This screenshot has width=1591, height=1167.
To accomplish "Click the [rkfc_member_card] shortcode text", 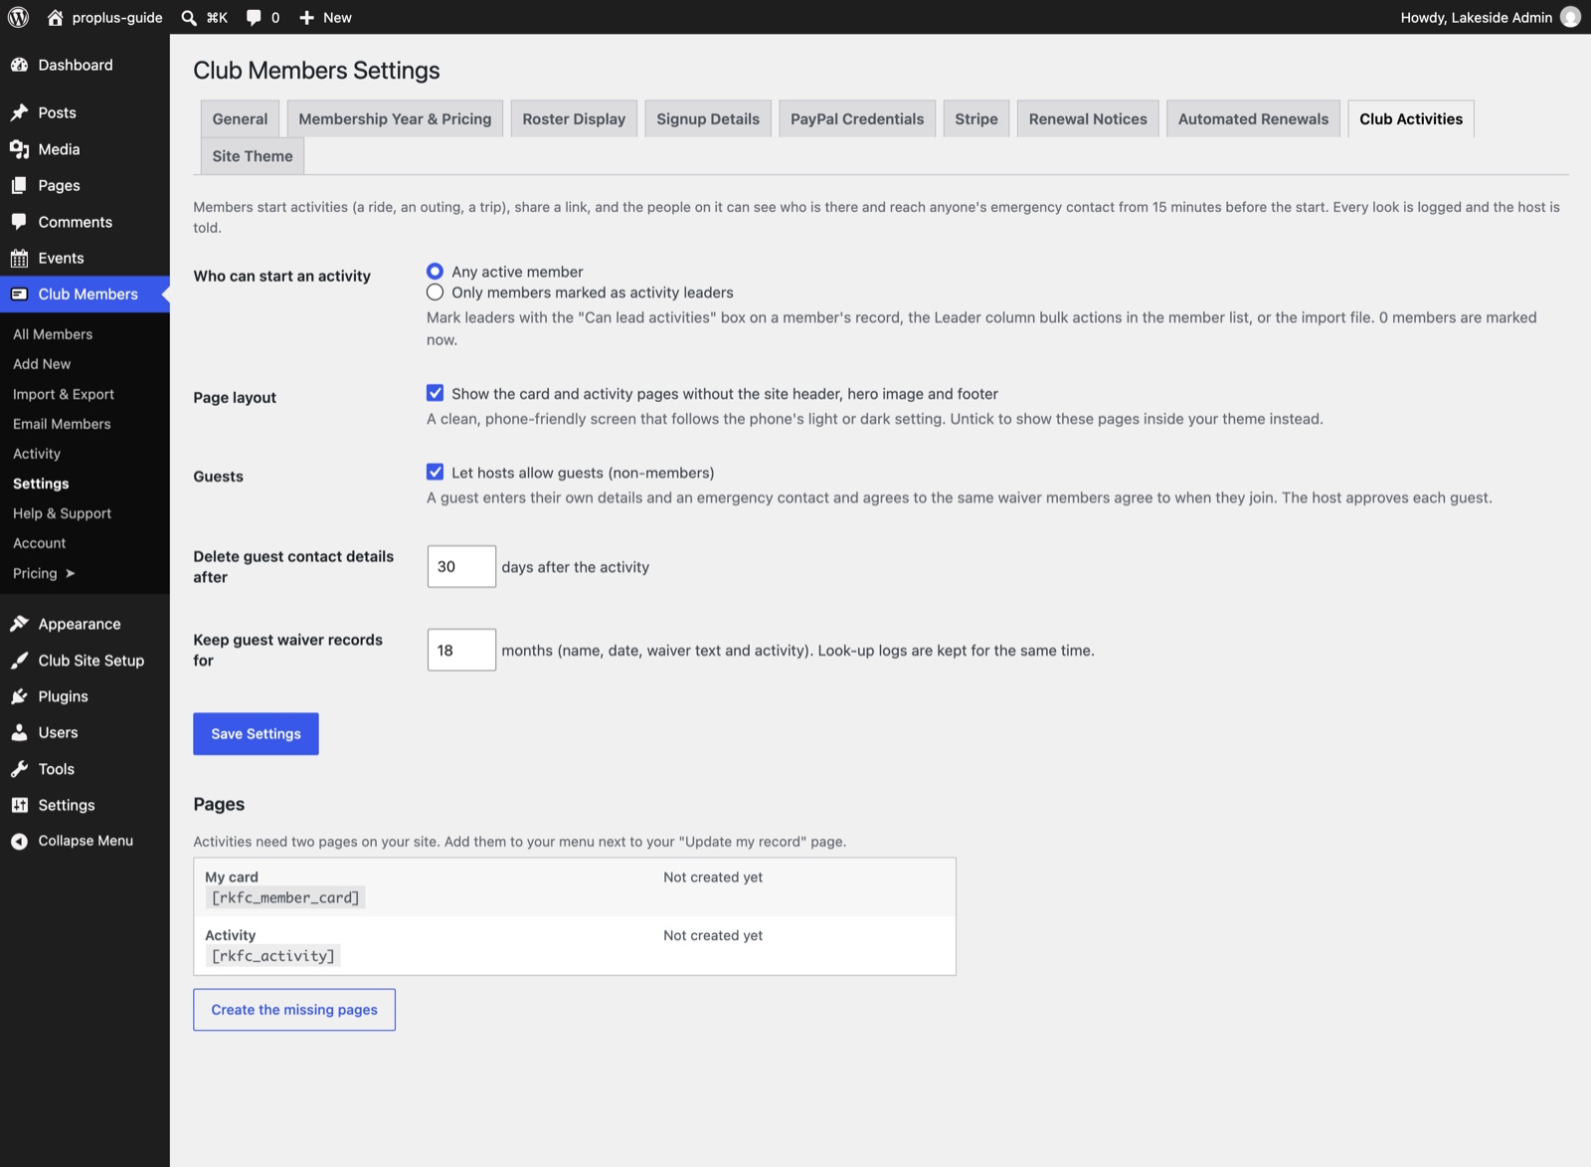I will [285, 897].
